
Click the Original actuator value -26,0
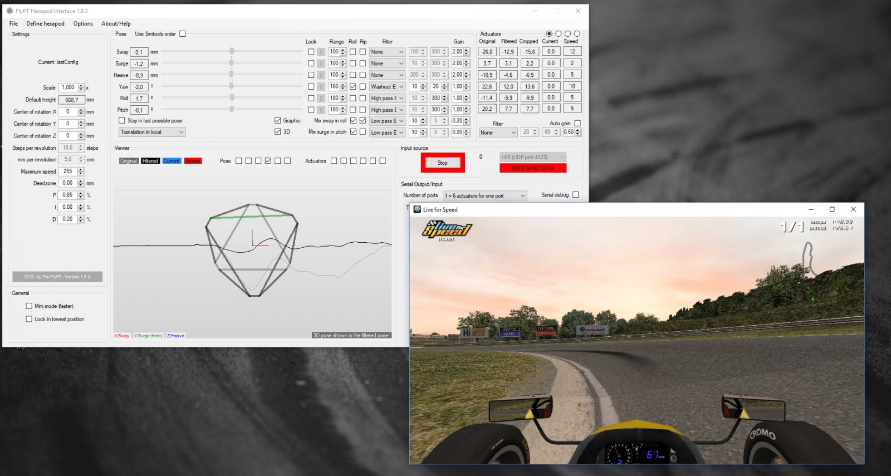(x=487, y=52)
